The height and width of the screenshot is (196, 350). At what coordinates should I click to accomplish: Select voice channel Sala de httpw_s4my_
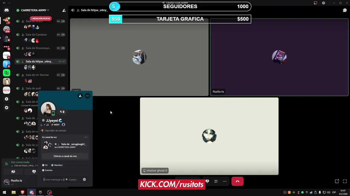click(40, 62)
